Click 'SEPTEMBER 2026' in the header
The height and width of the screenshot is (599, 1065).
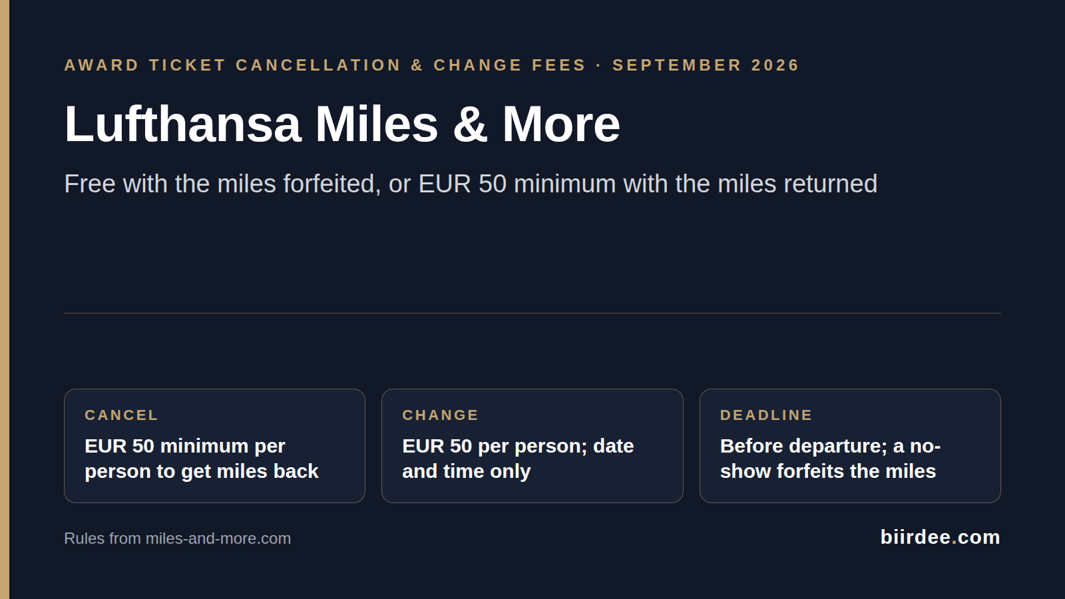pyautogui.click(x=706, y=65)
